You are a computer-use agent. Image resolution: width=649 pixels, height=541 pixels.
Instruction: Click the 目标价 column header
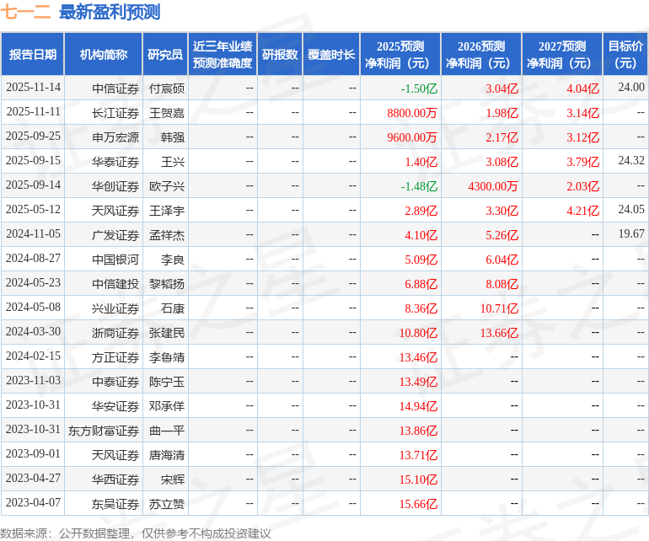(625, 54)
